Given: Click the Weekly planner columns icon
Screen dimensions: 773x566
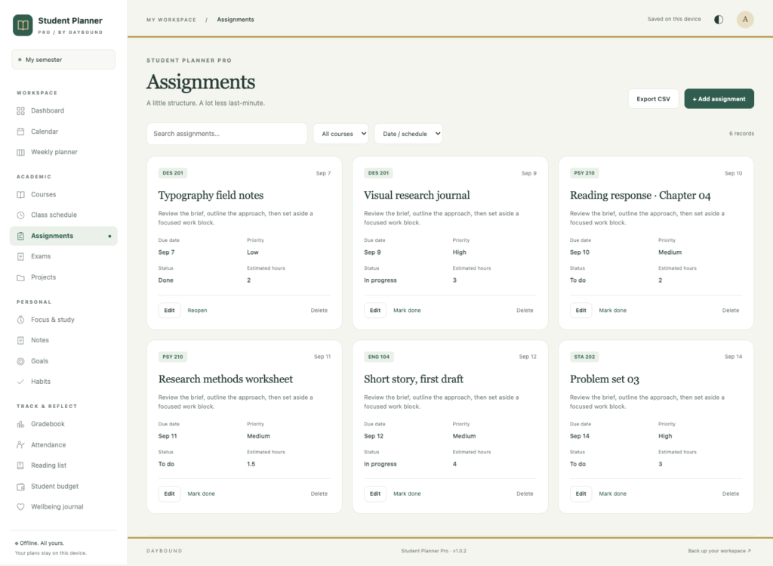Looking at the screenshot, I should [x=20, y=153].
